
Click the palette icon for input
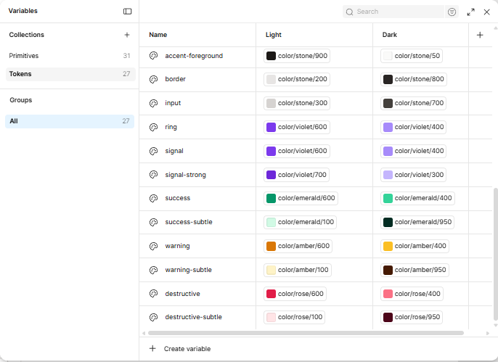154,103
